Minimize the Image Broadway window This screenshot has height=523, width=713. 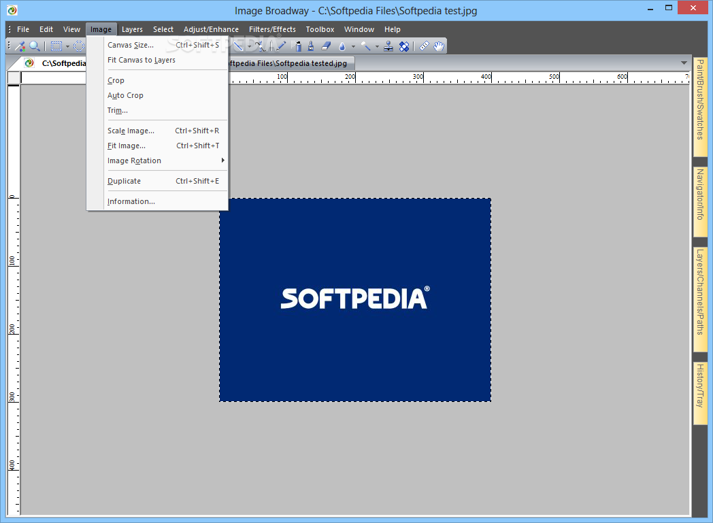tap(650, 9)
